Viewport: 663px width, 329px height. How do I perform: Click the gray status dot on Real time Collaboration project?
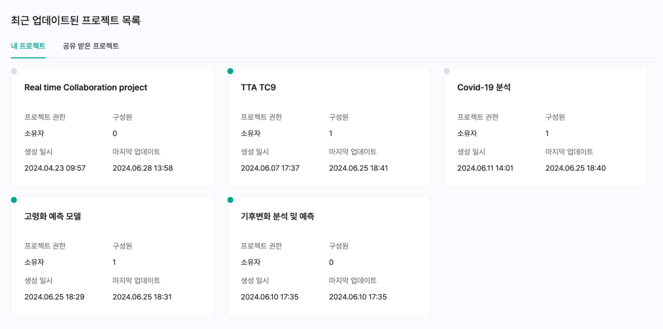(14, 71)
